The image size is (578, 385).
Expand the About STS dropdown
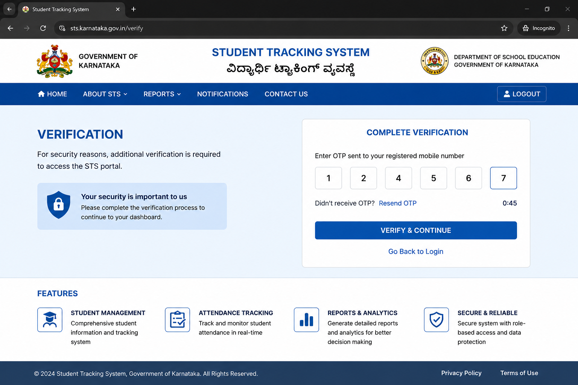pyautogui.click(x=105, y=94)
